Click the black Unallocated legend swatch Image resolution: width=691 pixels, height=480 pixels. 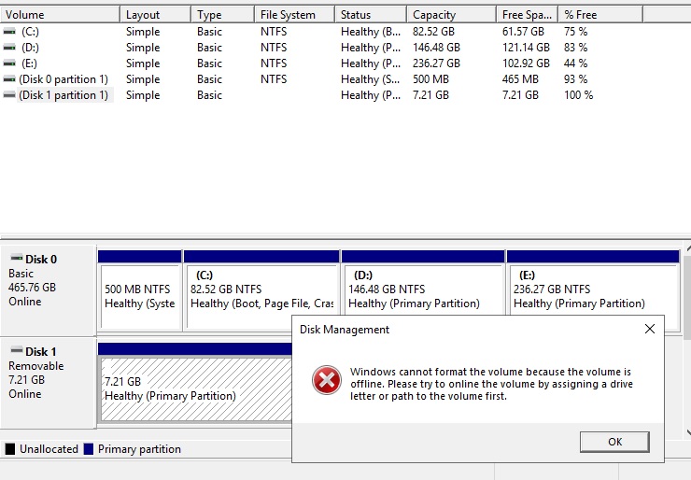tap(9, 449)
